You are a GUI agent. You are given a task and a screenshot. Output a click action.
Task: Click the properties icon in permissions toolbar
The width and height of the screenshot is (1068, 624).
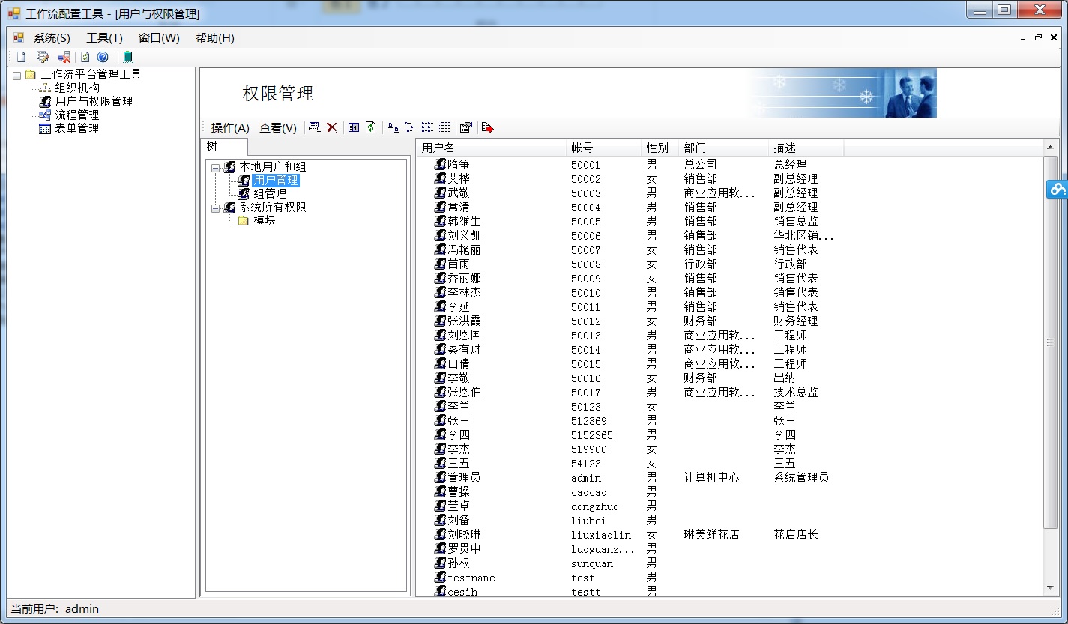[465, 127]
